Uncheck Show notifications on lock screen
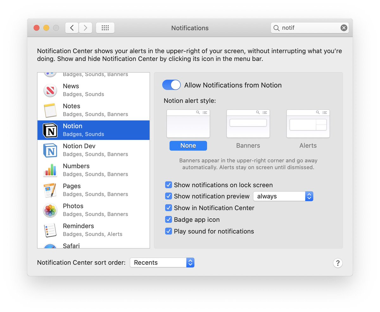Screen dimensions: 380x312 [168, 185]
